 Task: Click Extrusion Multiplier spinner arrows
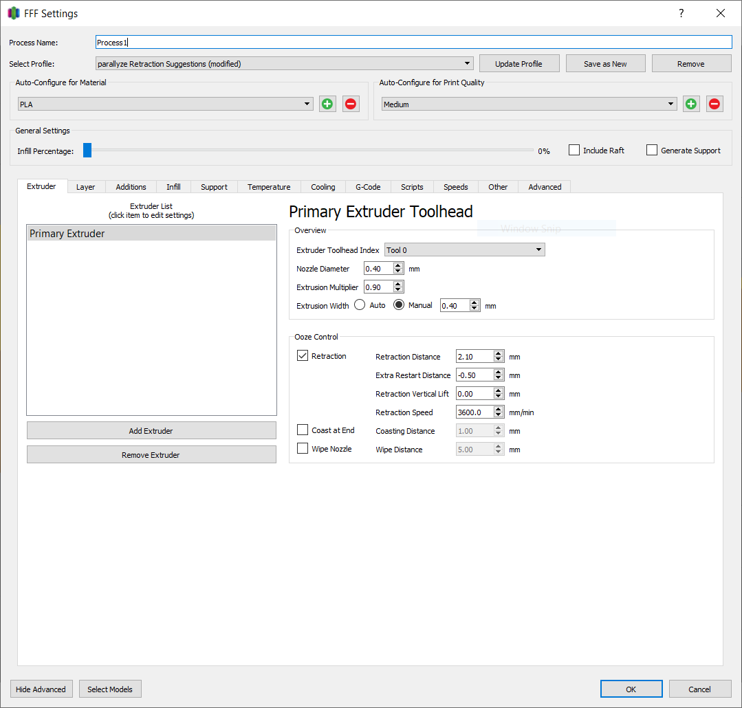(398, 287)
